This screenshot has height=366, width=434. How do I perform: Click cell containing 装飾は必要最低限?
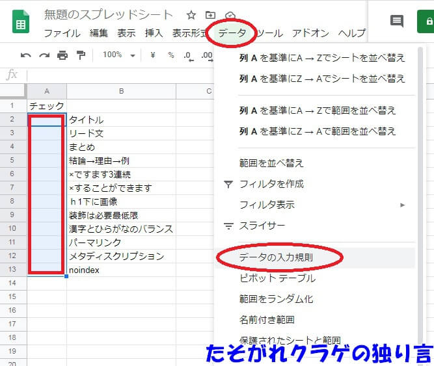[121, 215]
